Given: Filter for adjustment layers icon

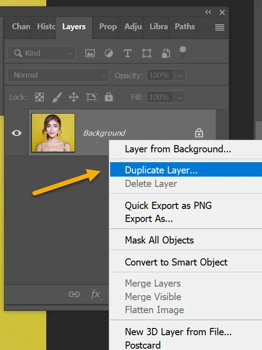Looking at the screenshot, I should tap(109, 53).
